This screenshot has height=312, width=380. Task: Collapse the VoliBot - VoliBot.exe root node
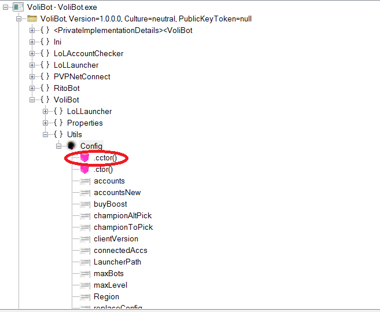coord(5,8)
